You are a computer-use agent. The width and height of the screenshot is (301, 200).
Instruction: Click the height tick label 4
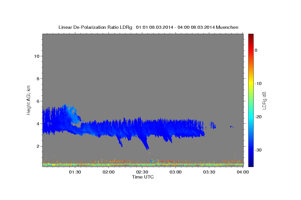click(37, 123)
